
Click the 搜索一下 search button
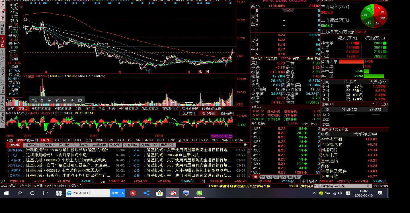point(118,193)
